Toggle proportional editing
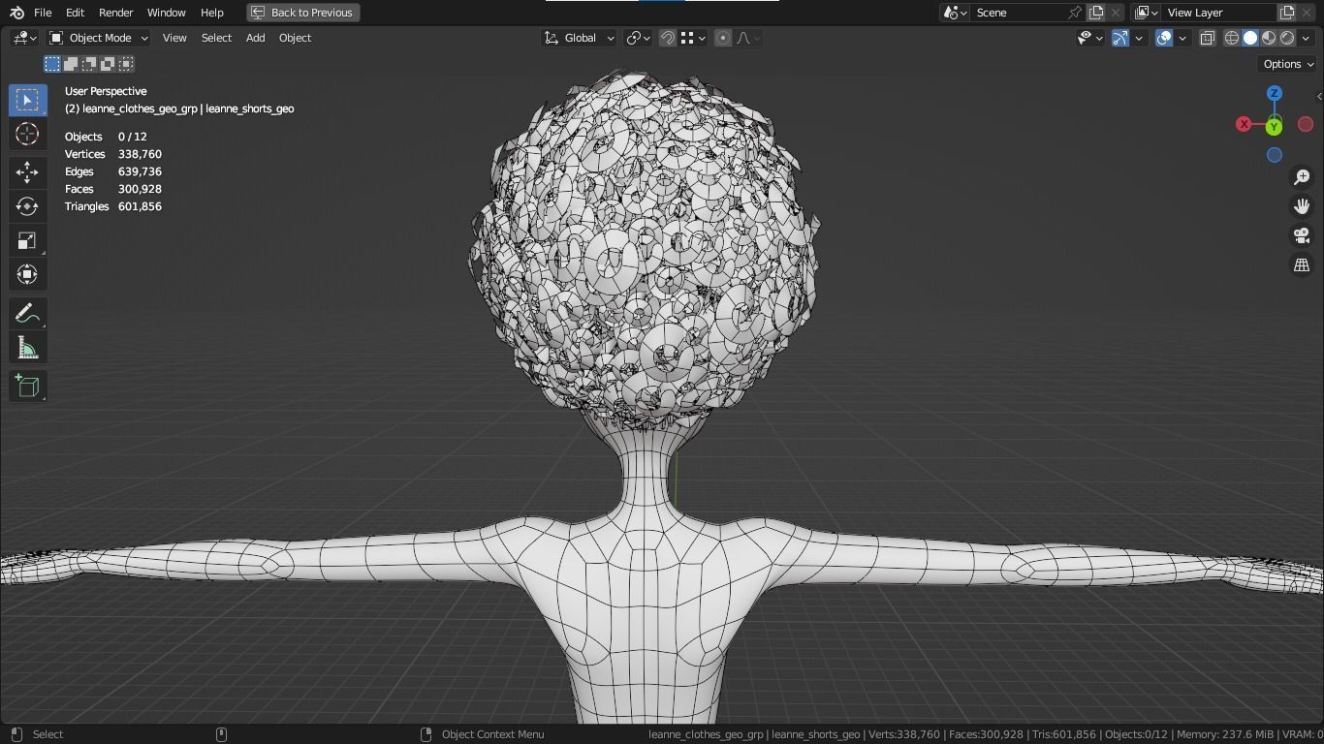 click(723, 38)
